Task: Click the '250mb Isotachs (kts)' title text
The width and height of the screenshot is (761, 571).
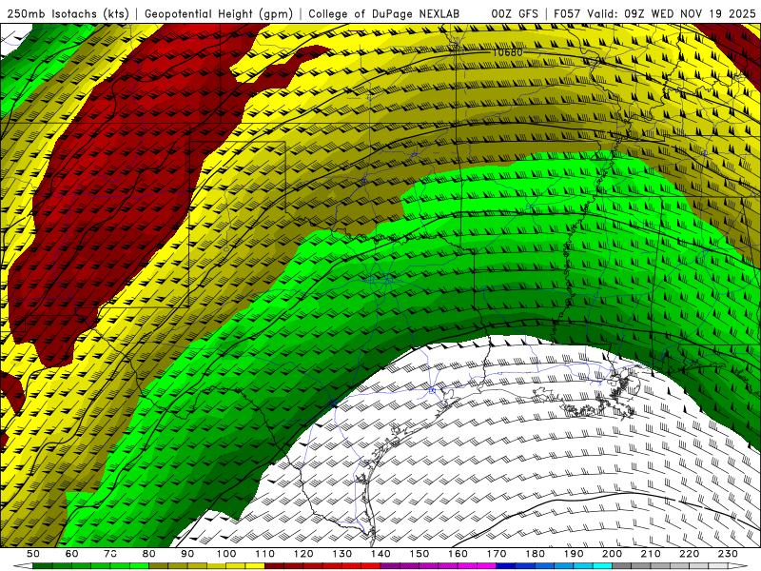Action: pyautogui.click(x=68, y=14)
